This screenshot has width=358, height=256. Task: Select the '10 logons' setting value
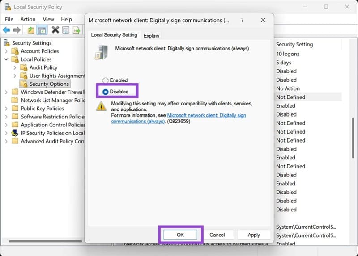coord(288,54)
